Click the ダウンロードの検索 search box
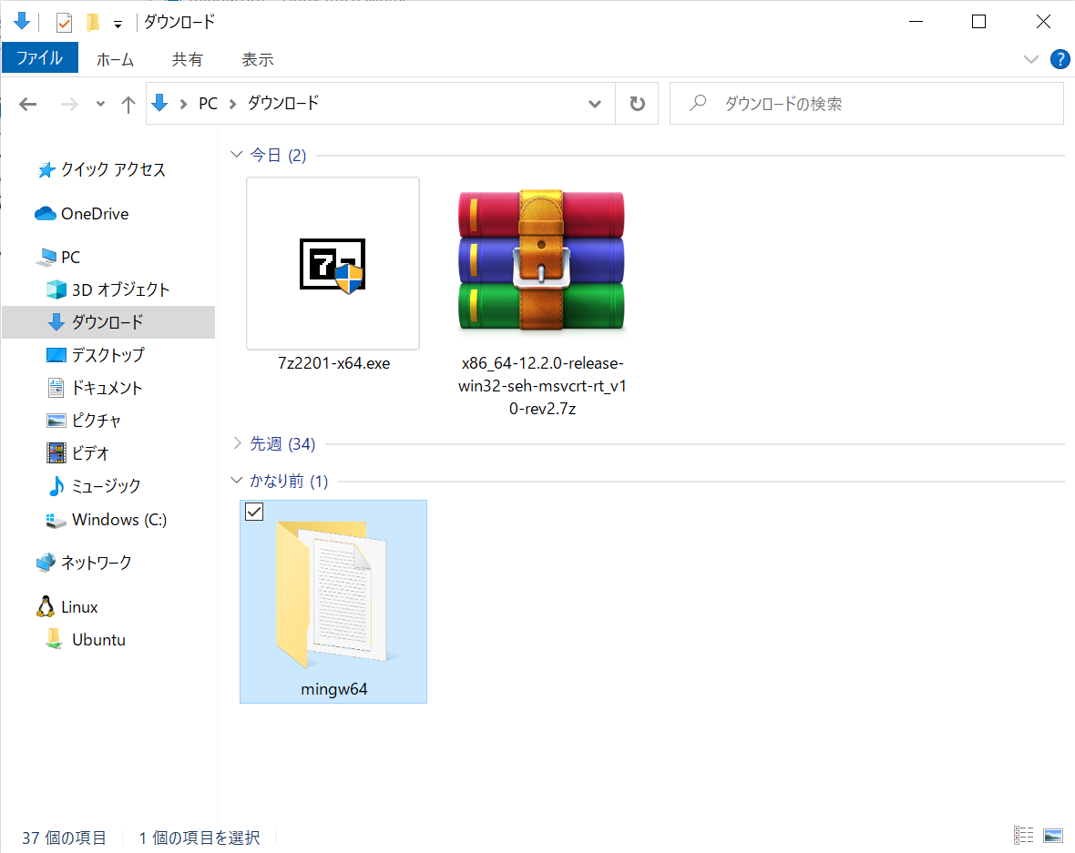Screen dimensions: 1075x853 (866, 104)
